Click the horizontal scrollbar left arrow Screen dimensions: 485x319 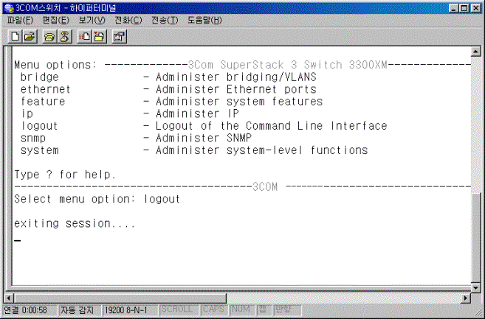[x=8, y=298]
